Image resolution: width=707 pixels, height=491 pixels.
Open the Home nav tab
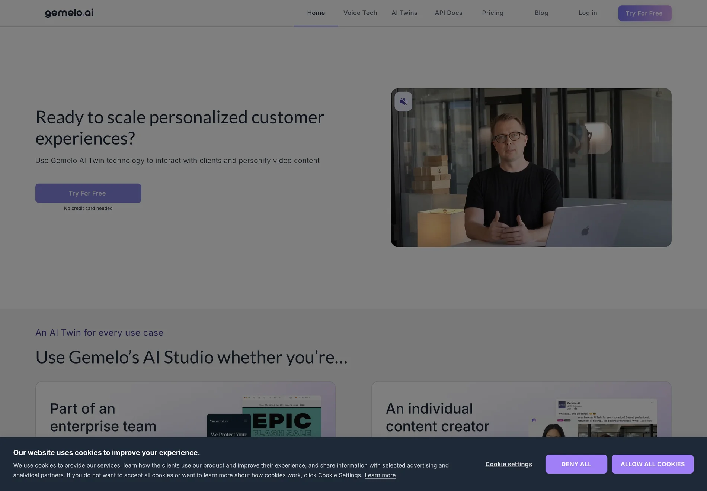click(316, 13)
